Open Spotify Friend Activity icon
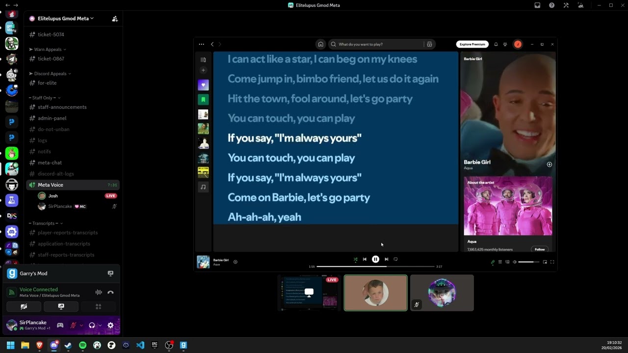This screenshot has width=628, height=353. 505,44
